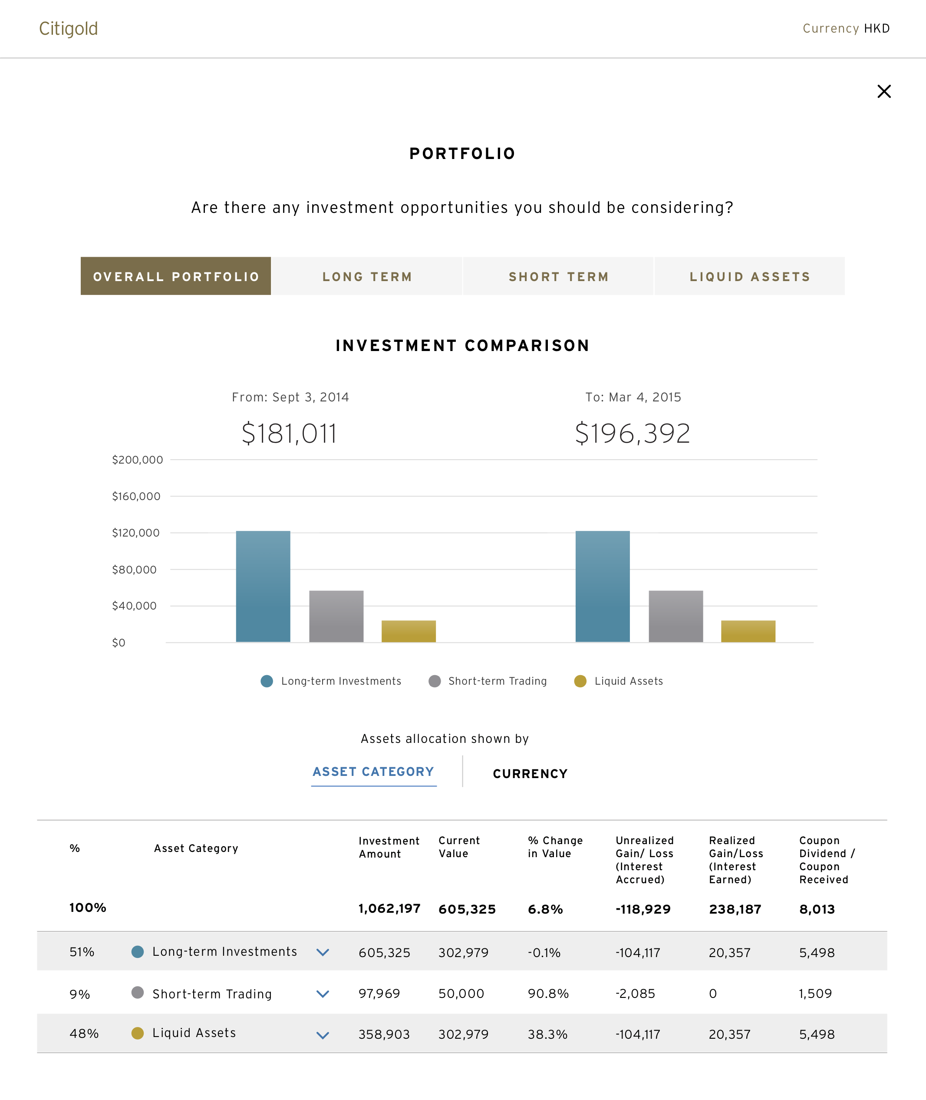
Task: Expand the Liquid Assets row chevron
Action: (x=323, y=1035)
